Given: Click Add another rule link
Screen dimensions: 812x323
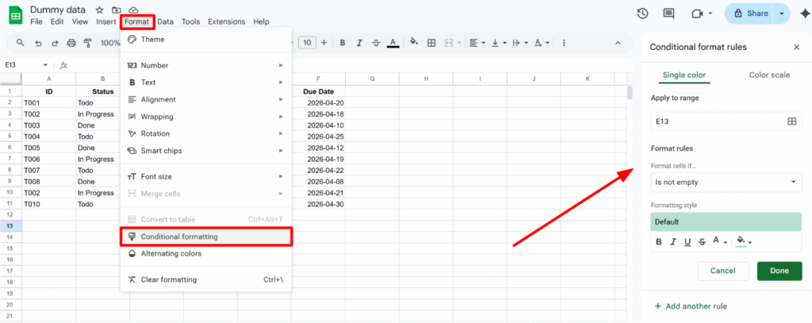Looking at the screenshot, I should pyautogui.click(x=690, y=306).
